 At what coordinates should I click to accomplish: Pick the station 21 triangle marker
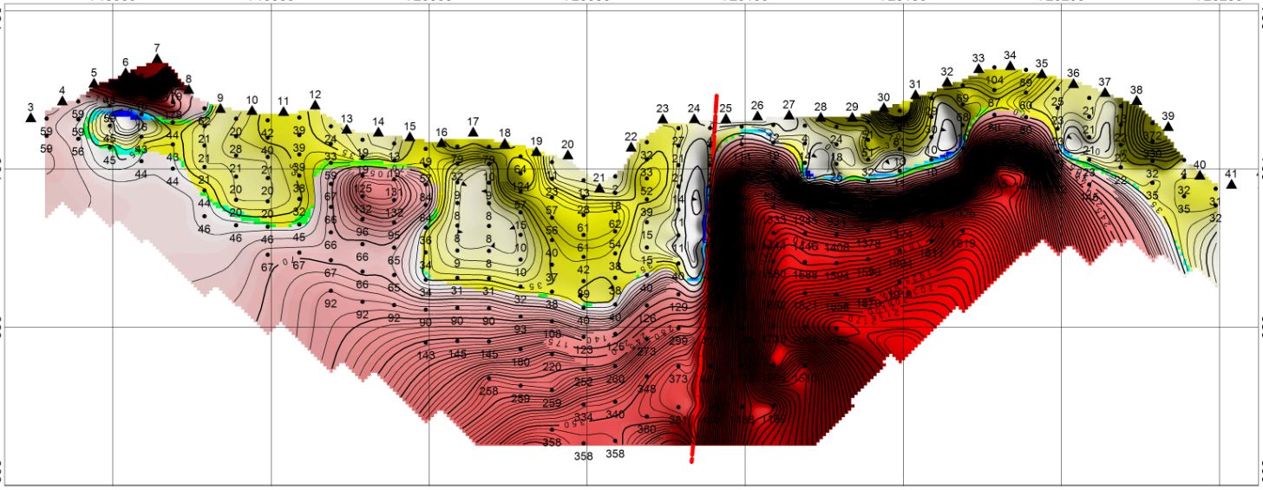(599, 188)
